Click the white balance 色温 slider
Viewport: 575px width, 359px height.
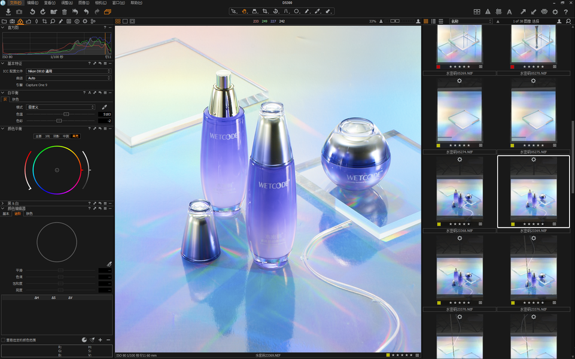click(x=60, y=114)
